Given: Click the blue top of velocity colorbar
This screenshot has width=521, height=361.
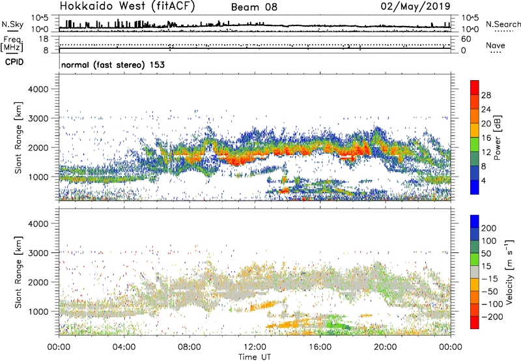Looking at the screenshot, I should pyautogui.click(x=475, y=222).
